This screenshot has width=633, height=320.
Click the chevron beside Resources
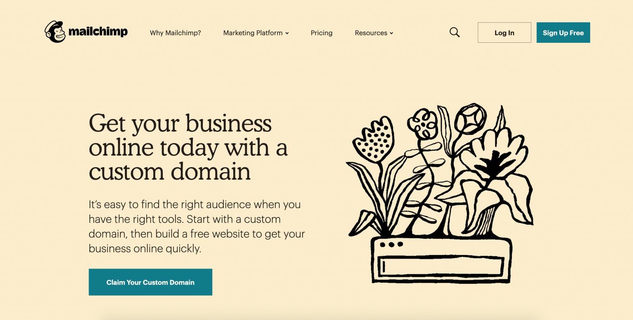click(x=391, y=33)
